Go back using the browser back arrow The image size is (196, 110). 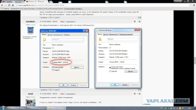(x=2, y=5)
